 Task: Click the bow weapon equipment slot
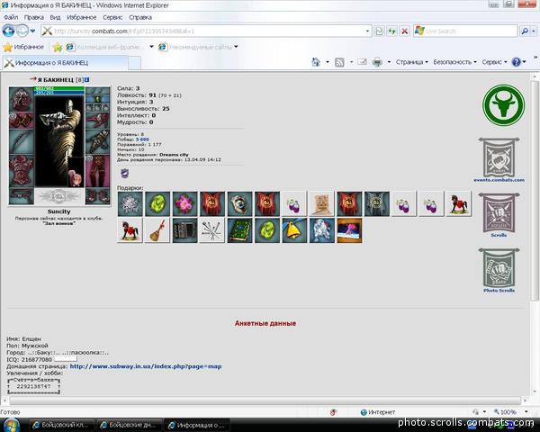(x=21, y=141)
